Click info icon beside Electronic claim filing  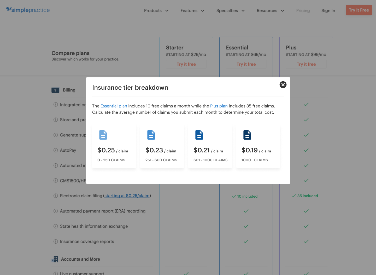click(56, 196)
